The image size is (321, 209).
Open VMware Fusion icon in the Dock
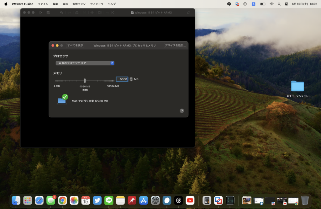[218, 200]
